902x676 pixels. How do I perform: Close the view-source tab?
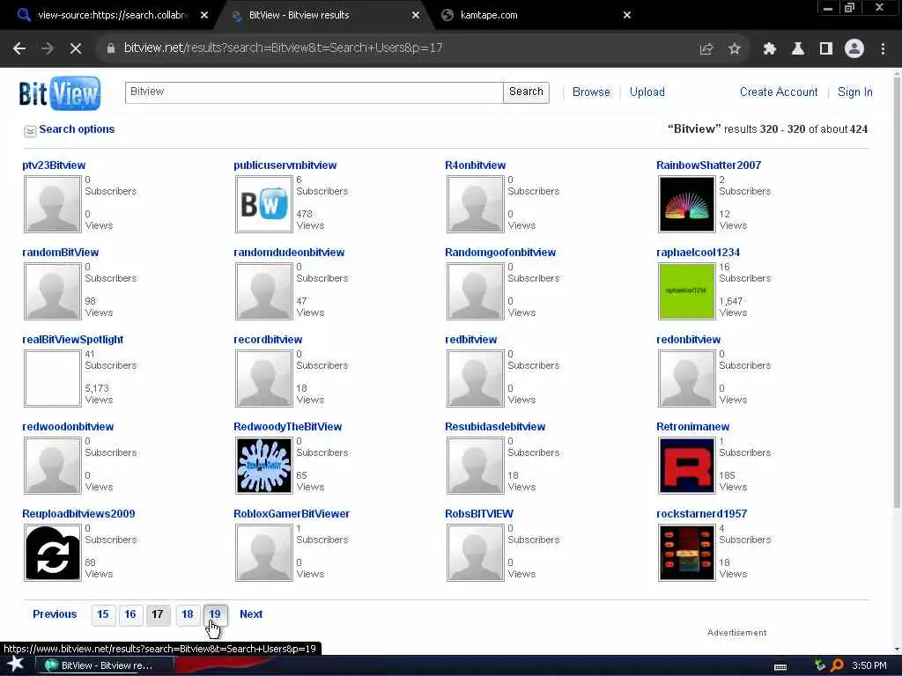click(204, 16)
